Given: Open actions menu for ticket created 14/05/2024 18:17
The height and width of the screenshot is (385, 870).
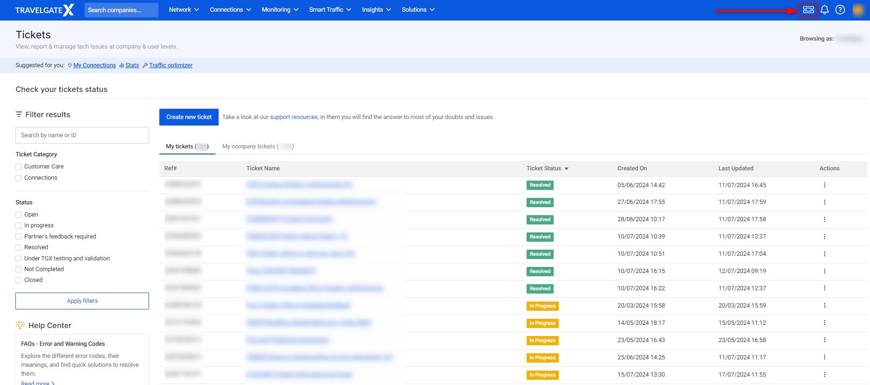Looking at the screenshot, I should pos(825,323).
